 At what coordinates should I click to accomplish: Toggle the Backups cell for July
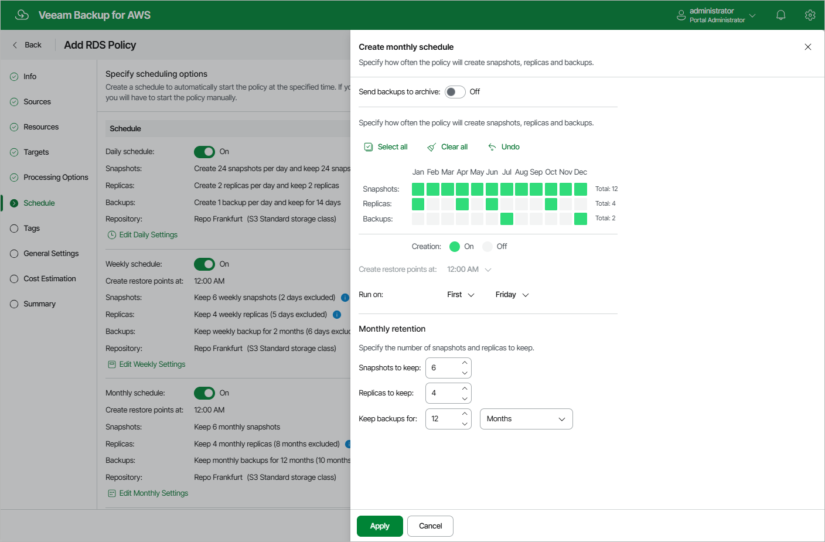click(507, 219)
